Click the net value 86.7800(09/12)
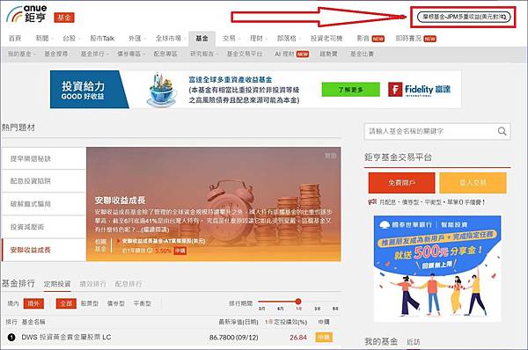 click(234, 337)
